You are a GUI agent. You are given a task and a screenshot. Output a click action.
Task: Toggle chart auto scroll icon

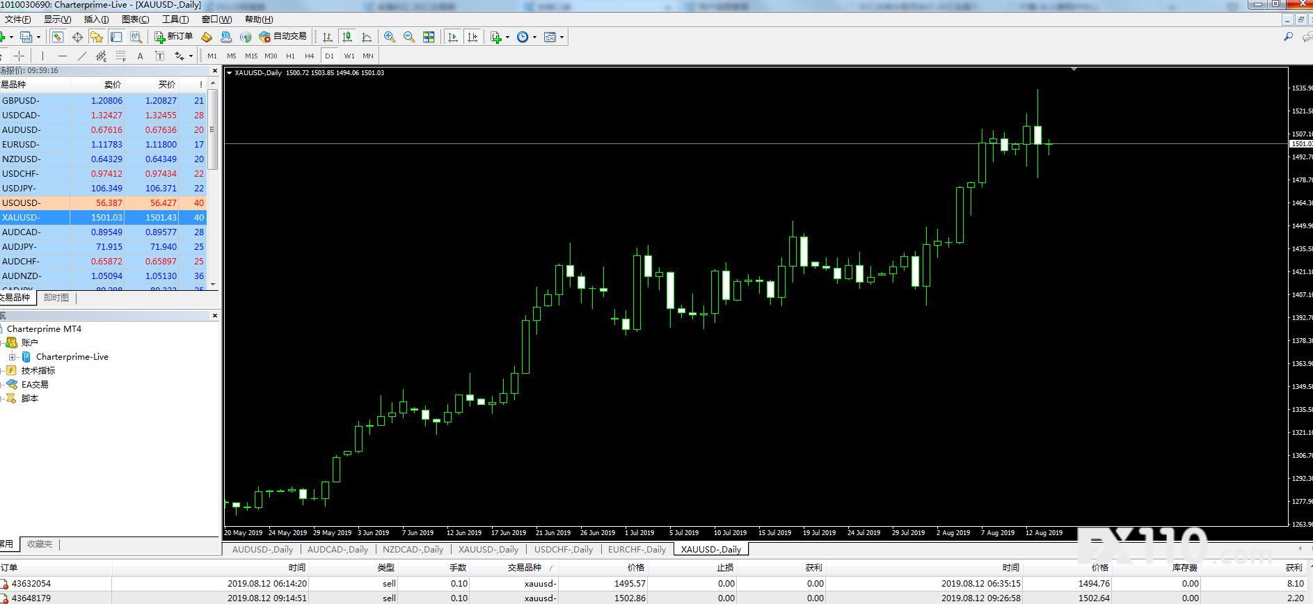(453, 37)
